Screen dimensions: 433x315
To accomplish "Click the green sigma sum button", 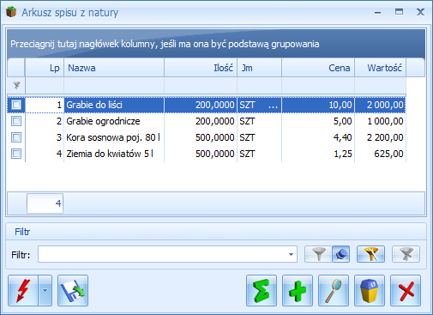I will click(x=262, y=291).
